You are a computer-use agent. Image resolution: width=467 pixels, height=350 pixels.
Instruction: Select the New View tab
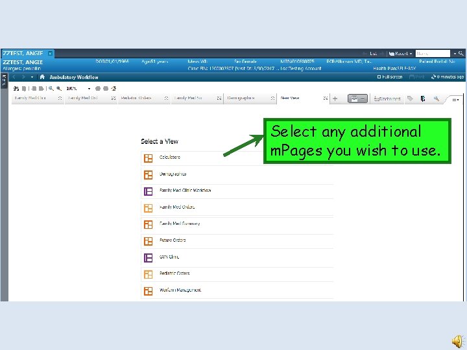coord(303,99)
